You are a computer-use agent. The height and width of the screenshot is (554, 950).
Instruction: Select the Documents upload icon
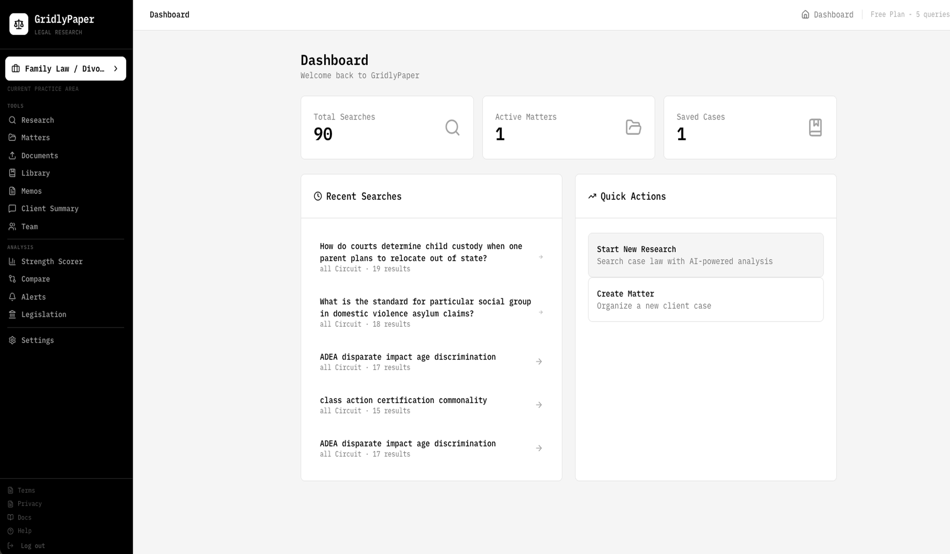[12, 156]
